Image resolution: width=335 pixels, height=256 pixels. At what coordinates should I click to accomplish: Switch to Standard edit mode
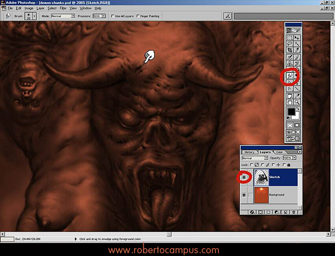(290, 125)
